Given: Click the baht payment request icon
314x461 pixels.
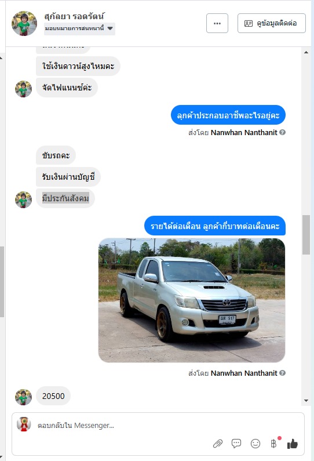Looking at the screenshot, I should 274,444.
